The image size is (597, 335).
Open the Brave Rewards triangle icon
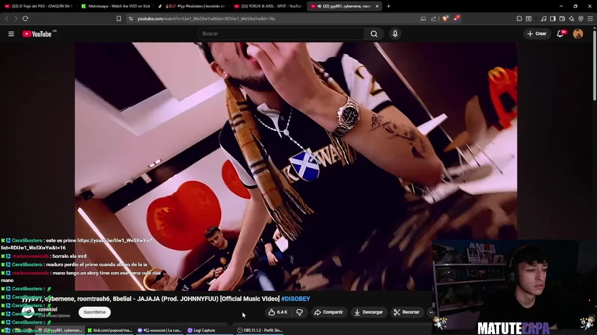(456, 19)
